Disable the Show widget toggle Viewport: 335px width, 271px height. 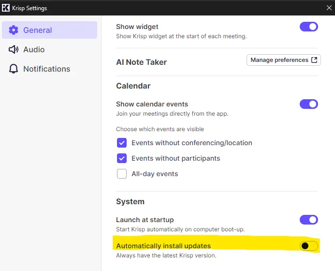309,27
